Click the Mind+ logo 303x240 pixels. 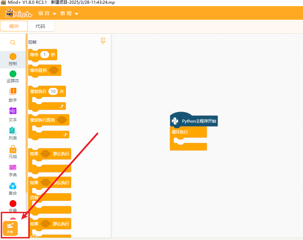(x=19, y=14)
